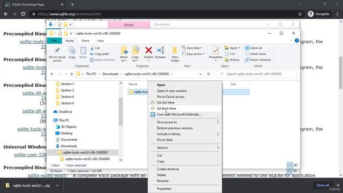Open a new Chrome tab
This screenshot has width=343, height=193.
coord(72,4)
